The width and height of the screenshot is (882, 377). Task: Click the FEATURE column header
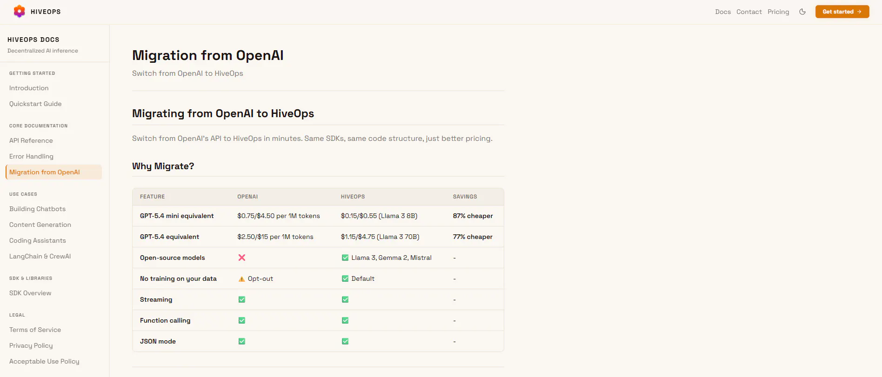tap(153, 197)
